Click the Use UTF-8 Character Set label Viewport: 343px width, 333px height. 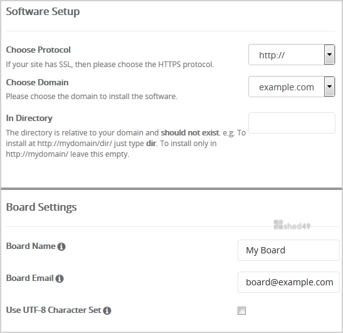point(53,310)
